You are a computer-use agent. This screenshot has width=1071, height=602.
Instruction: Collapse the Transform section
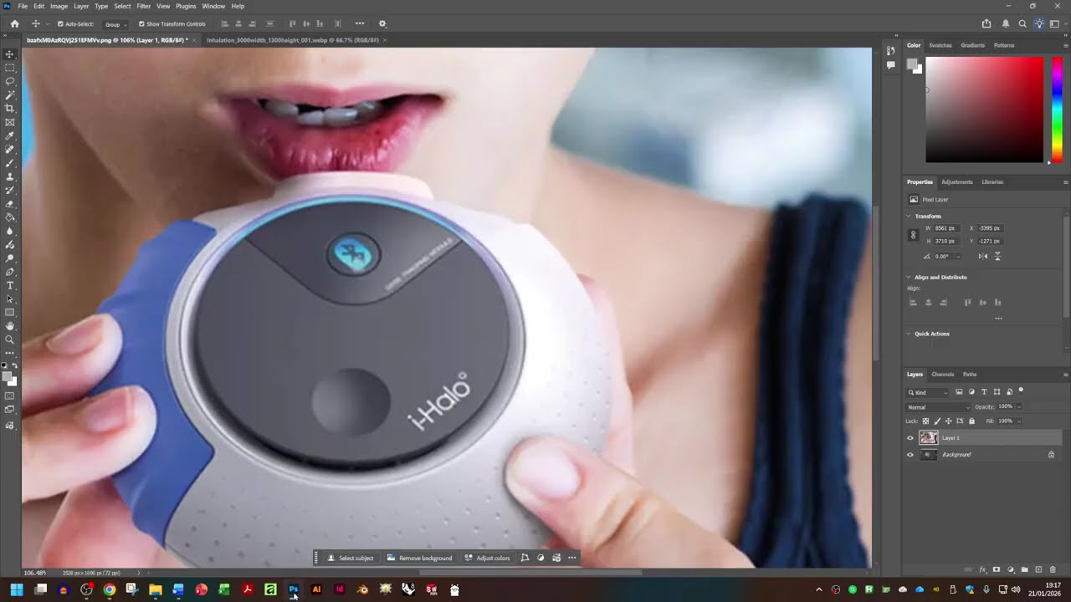click(910, 217)
